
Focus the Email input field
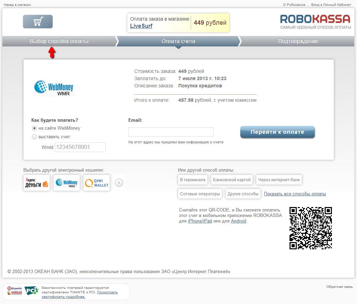click(171, 132)
